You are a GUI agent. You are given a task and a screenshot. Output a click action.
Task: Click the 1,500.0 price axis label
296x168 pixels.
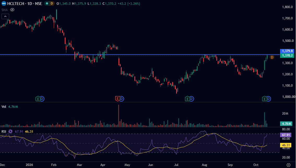pyautogui.click(x=288, y=41)
